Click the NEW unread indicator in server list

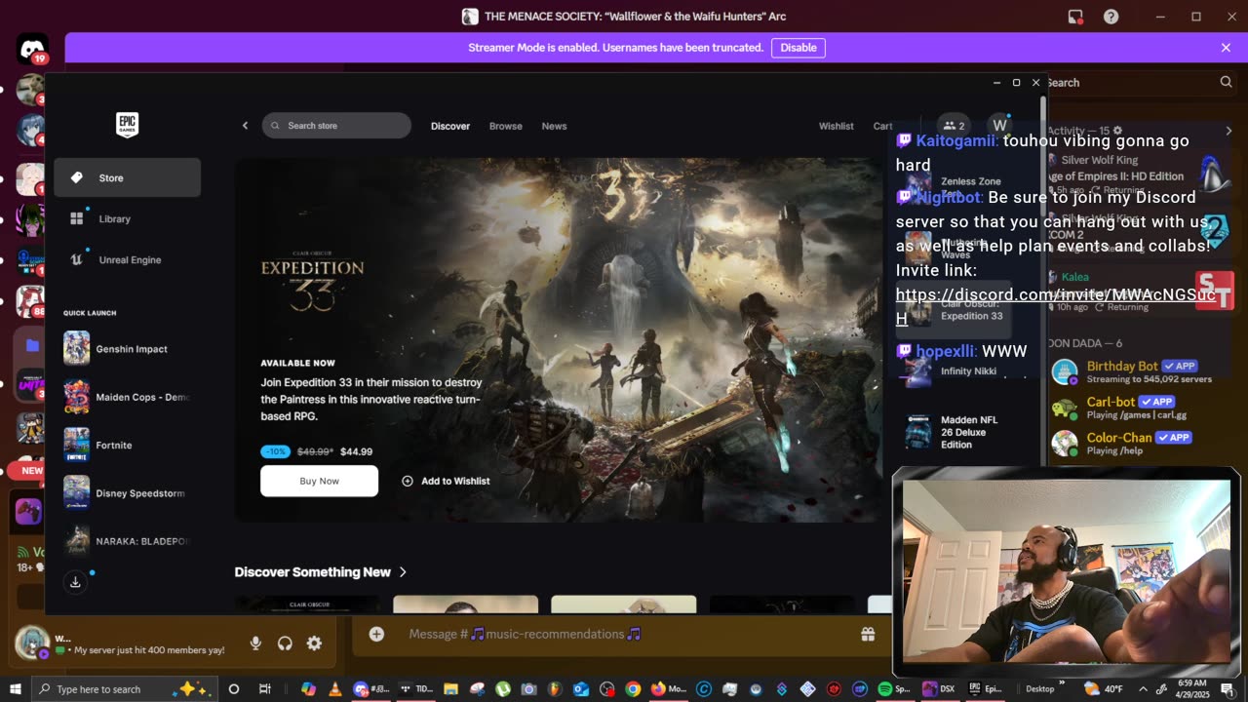coord(32,470)
